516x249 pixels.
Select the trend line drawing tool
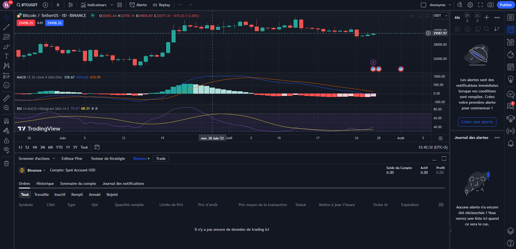[x=6, y=27]
